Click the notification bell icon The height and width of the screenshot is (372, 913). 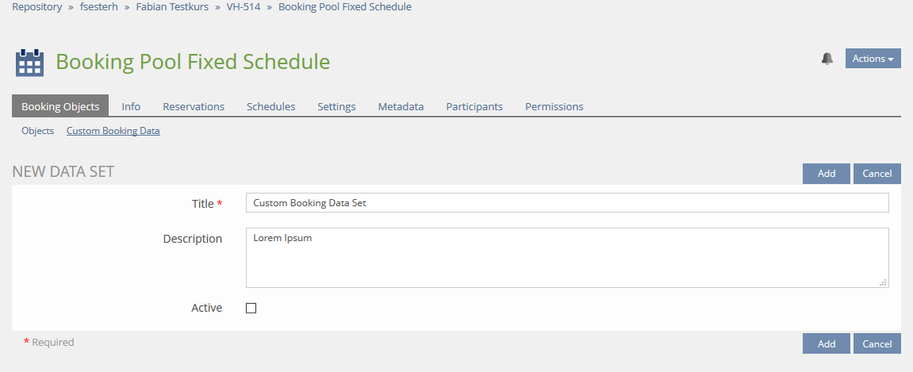point(827,59)
